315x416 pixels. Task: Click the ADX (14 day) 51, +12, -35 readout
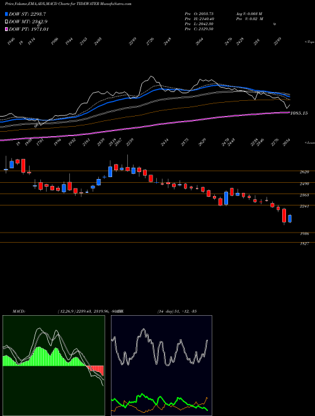point(177,311)
